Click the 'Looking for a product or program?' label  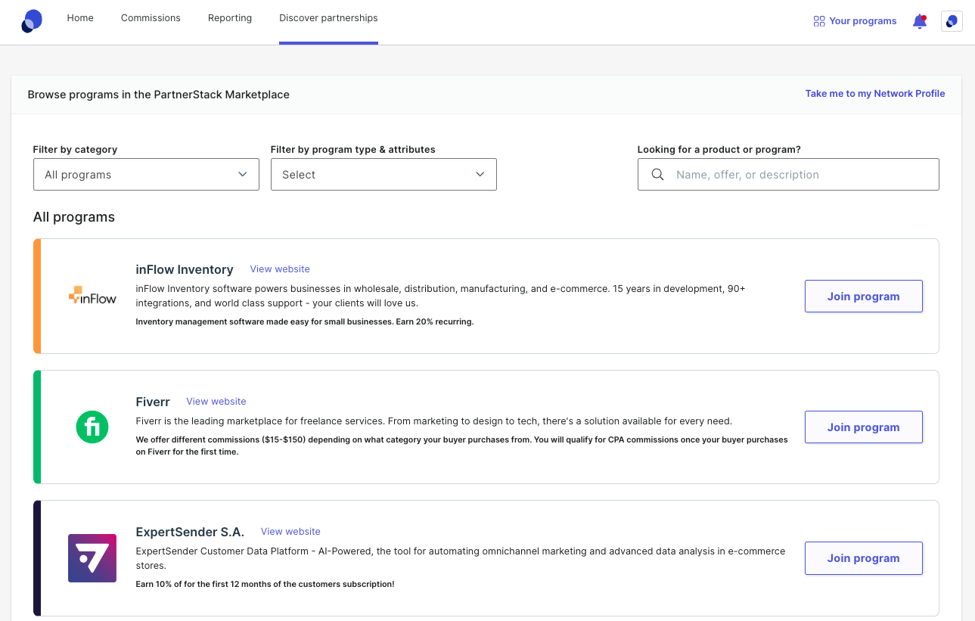pos(719,150)
